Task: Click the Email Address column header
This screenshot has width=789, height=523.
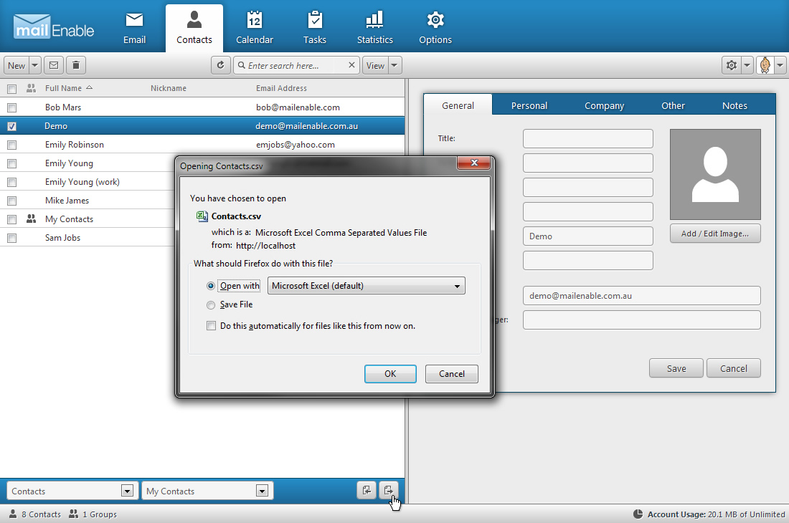Action: click(x=281, y=88)
